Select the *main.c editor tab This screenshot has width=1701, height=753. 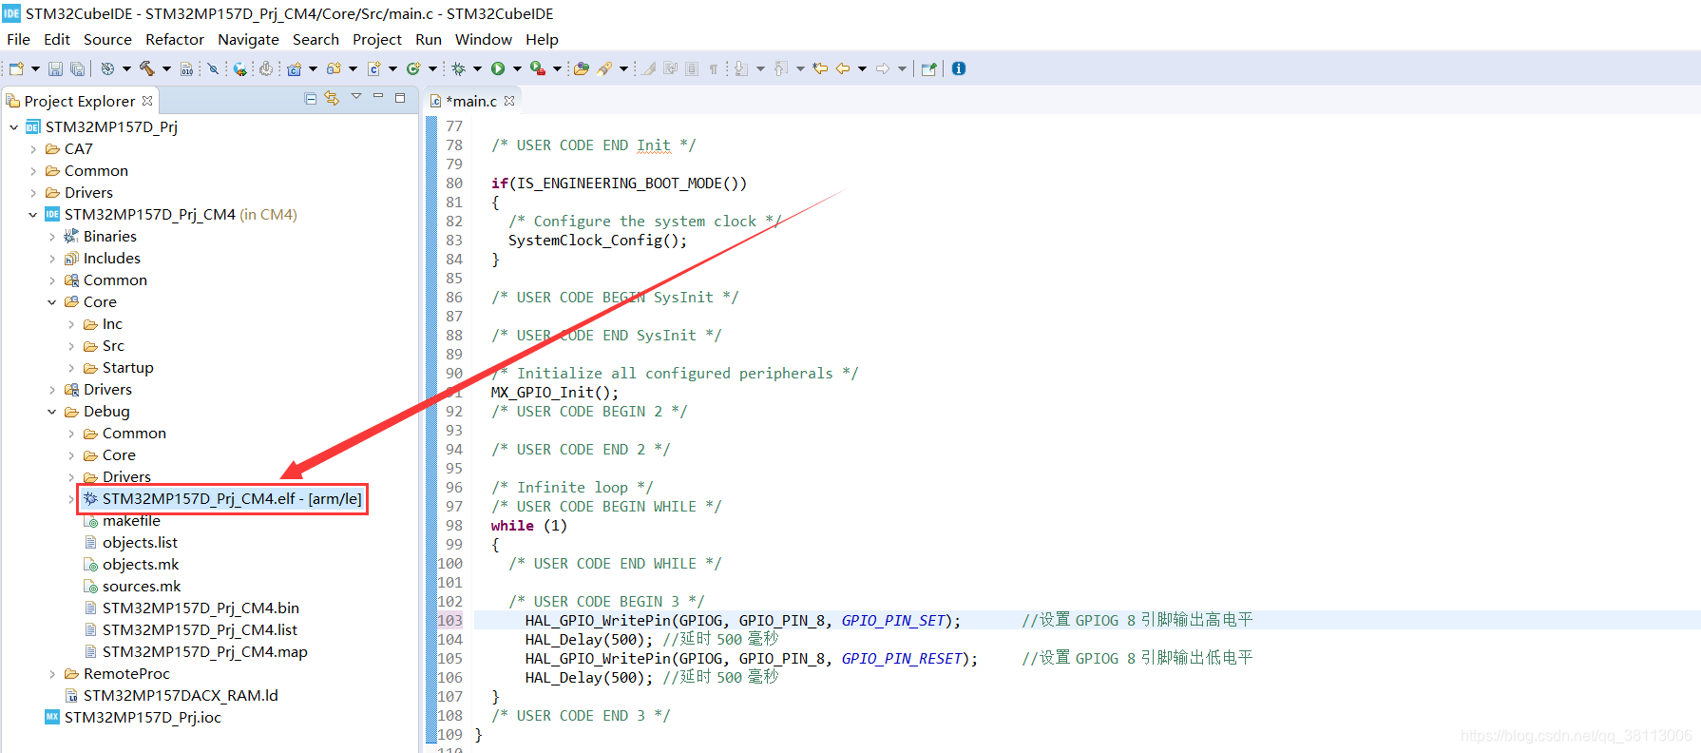pyautogui.click(x=471, y=101)
